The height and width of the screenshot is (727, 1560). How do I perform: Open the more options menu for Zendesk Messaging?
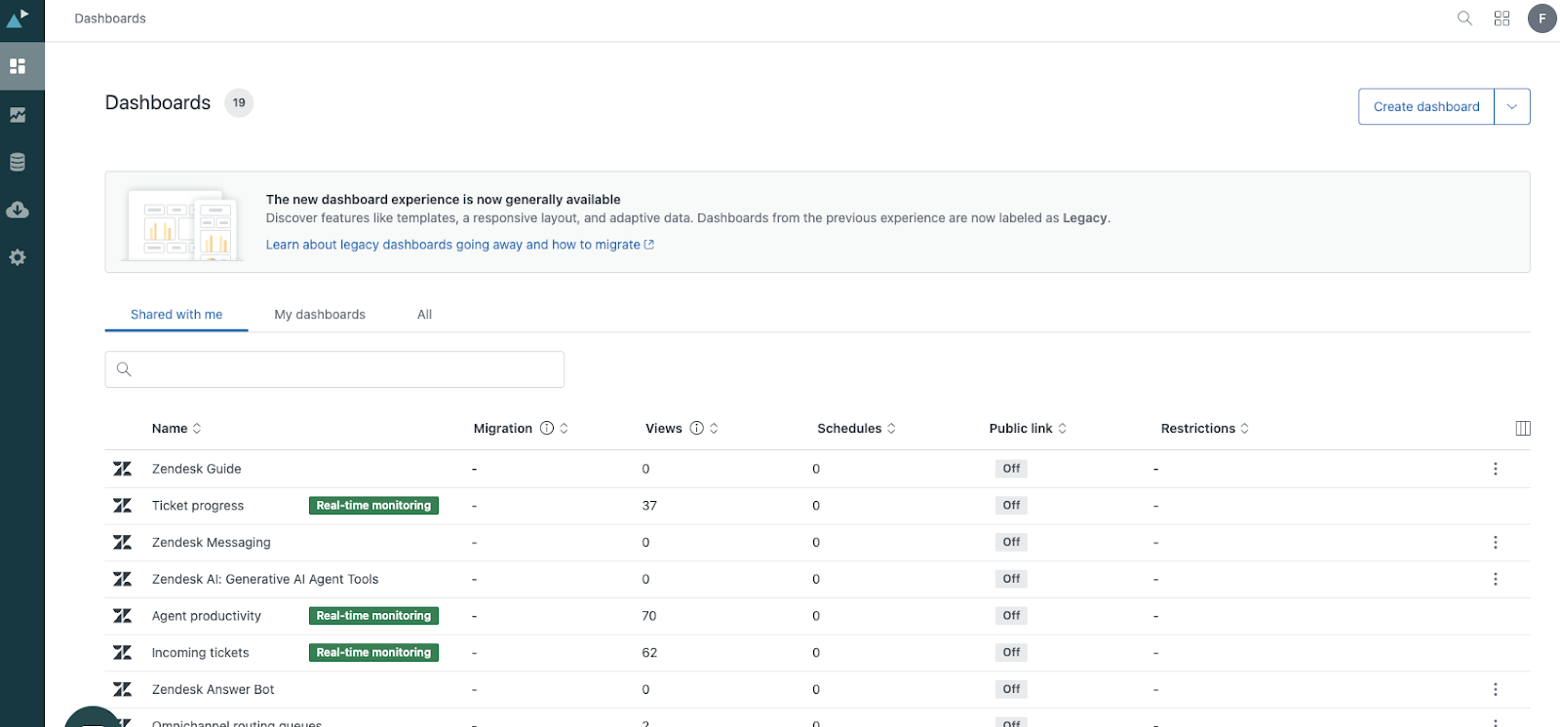pyautogui.click(x=1495, y=542)
